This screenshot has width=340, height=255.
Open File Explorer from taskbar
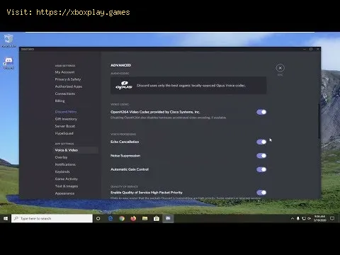(x=145, y=219)
